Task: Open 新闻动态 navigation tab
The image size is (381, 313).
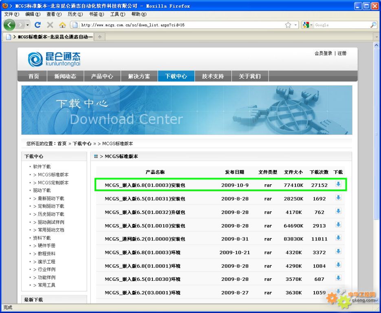Action: click(x=65, y=76)
